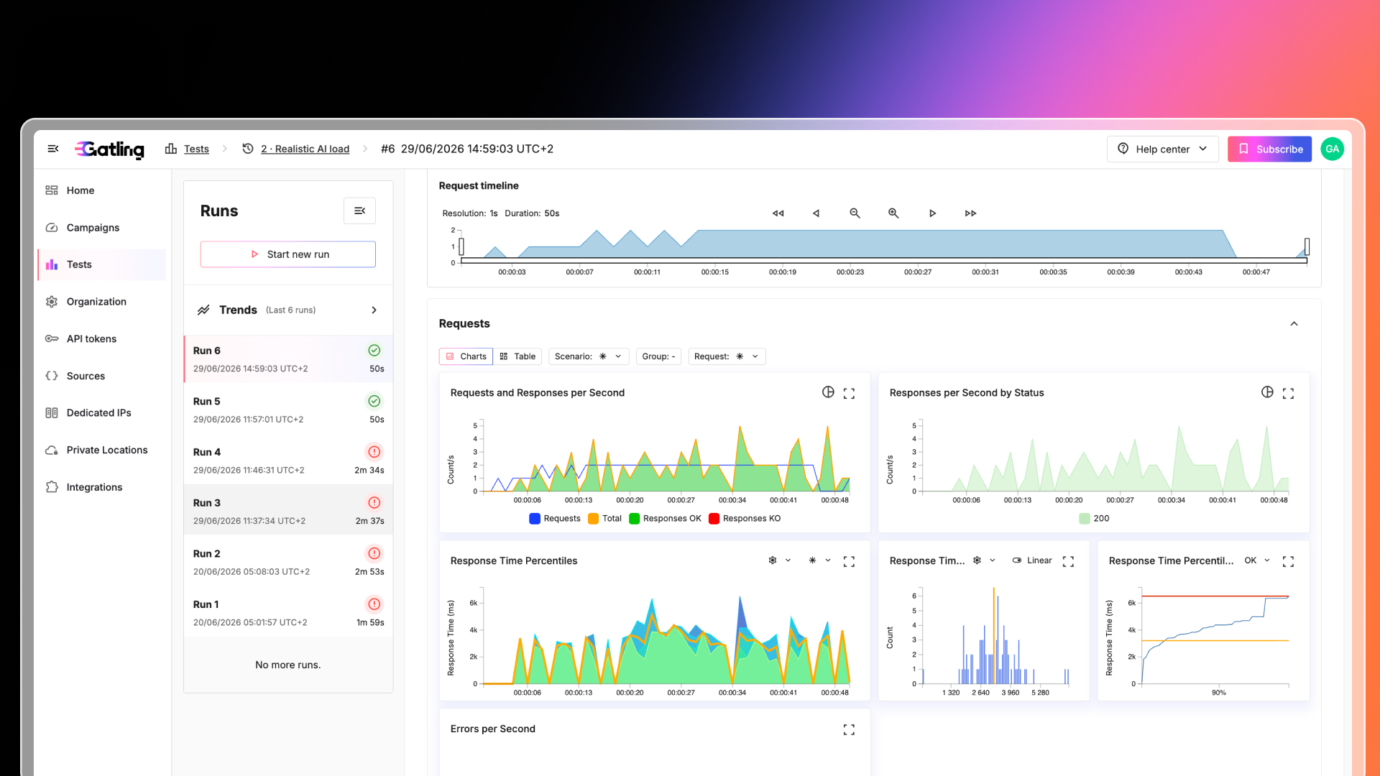
Task: Click the Subscribe button
Action: click(x=1269, y=149)
